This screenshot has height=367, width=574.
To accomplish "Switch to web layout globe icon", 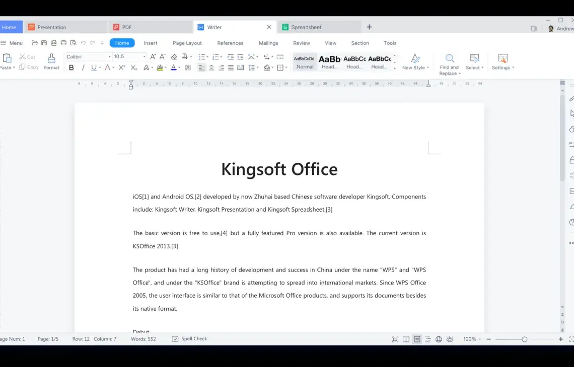I will point(439,339).
